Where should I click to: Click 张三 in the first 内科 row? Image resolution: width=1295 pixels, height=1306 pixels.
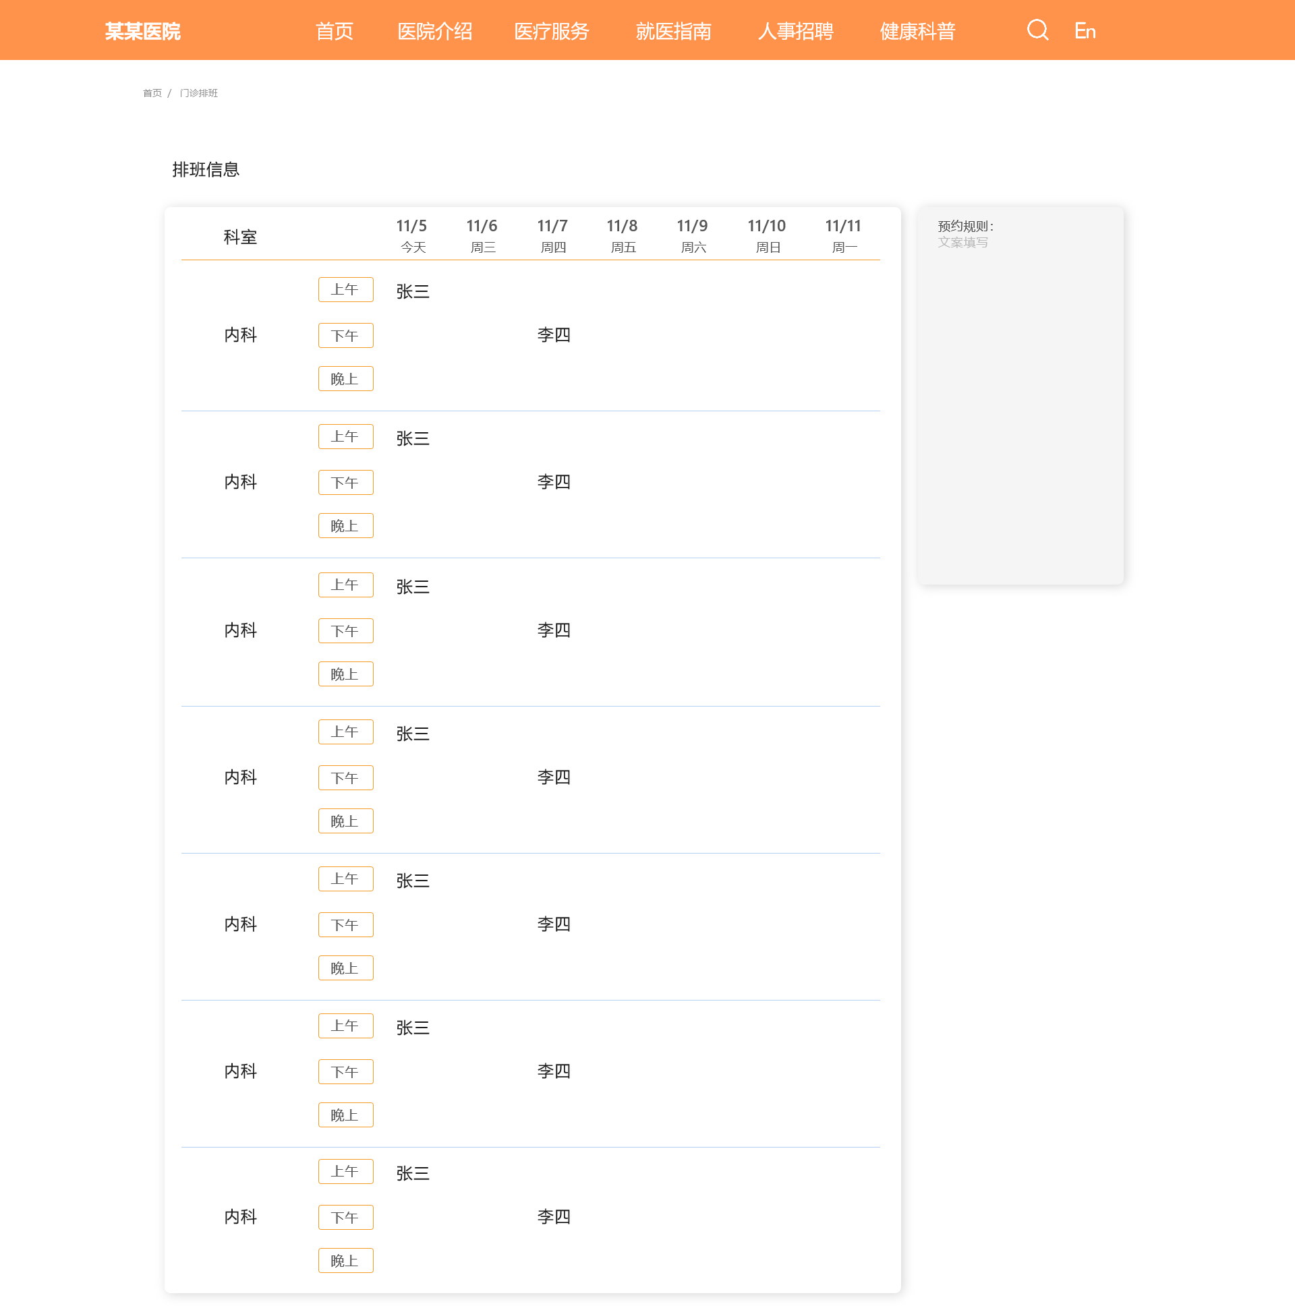tap(413, 292)
